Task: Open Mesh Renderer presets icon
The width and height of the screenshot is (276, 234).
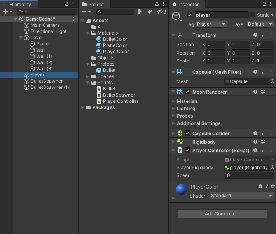Action: tap(263, 92)
